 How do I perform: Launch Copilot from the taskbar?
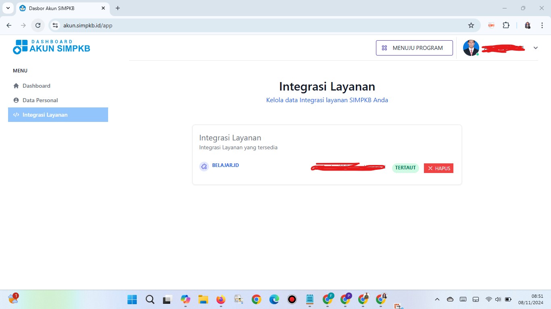click(185, 299)
